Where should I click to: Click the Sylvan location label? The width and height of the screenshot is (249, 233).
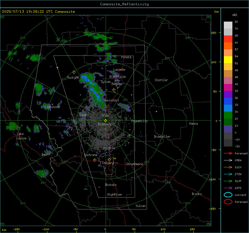106,82
